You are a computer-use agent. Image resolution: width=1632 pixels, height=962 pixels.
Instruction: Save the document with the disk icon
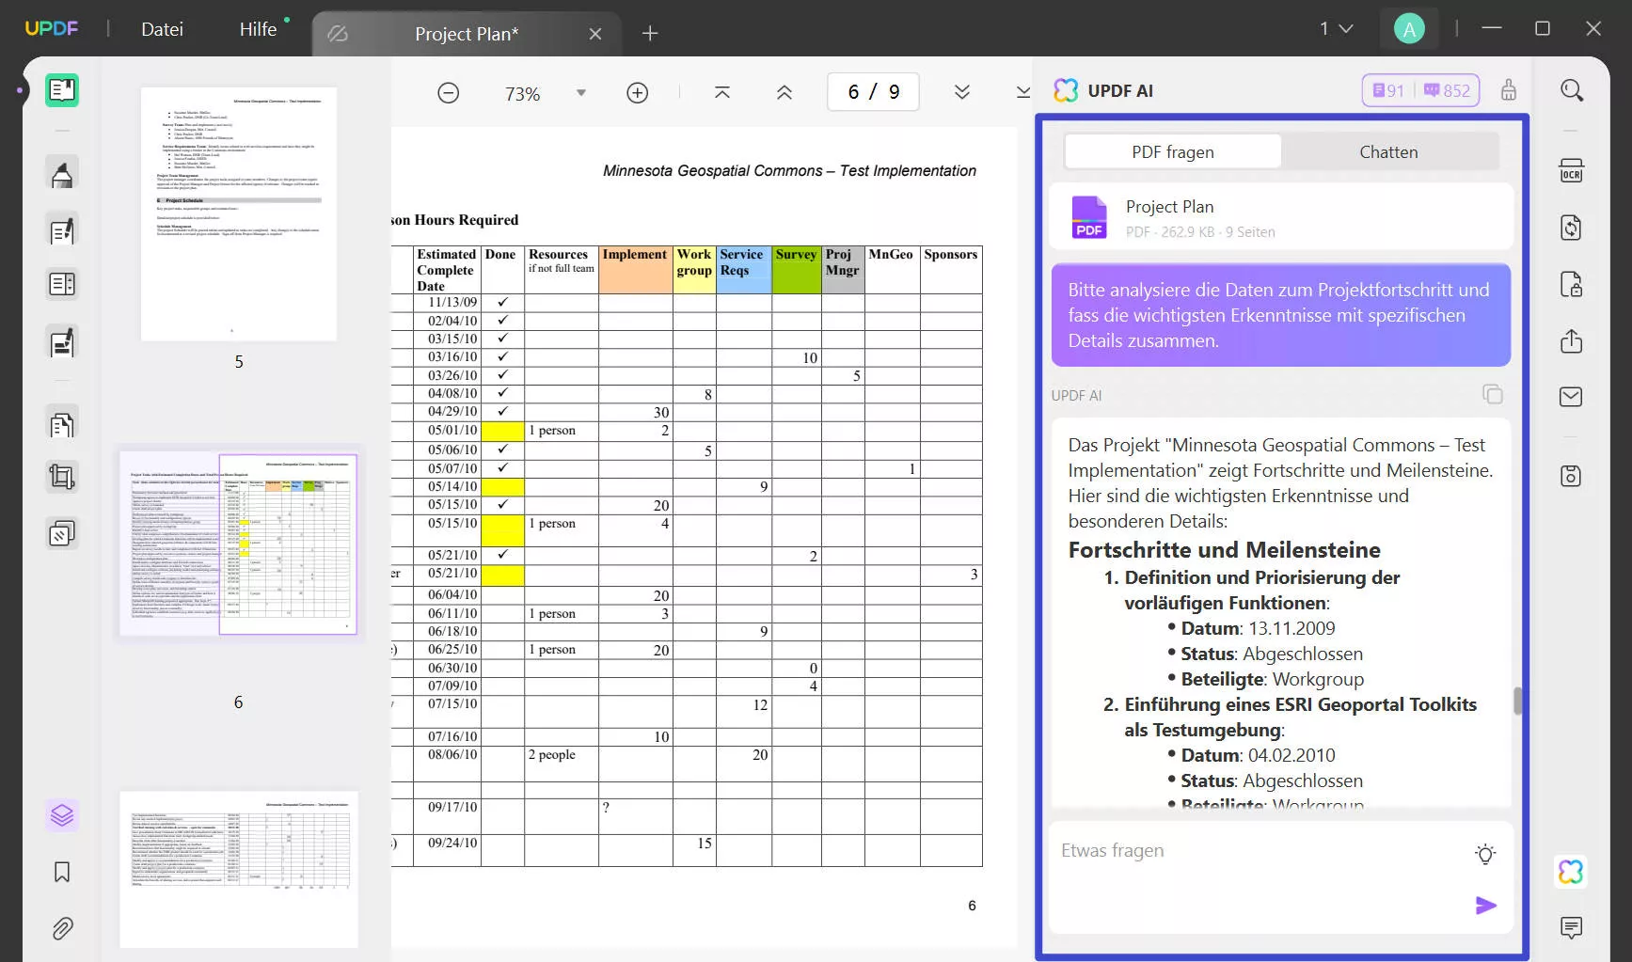[1572, 476]
